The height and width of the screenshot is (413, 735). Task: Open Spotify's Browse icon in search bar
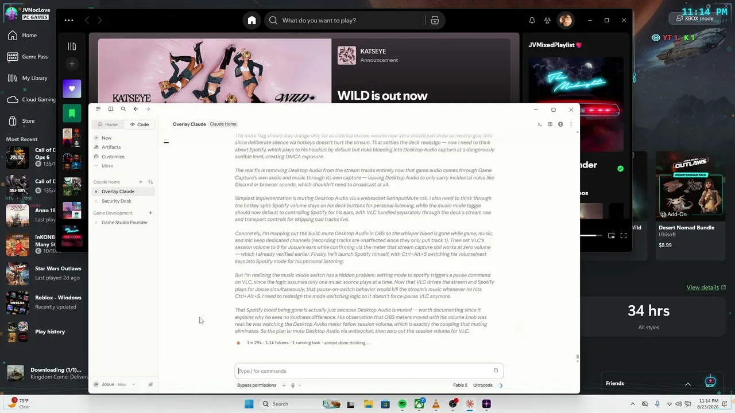click(x=435, y=21)
